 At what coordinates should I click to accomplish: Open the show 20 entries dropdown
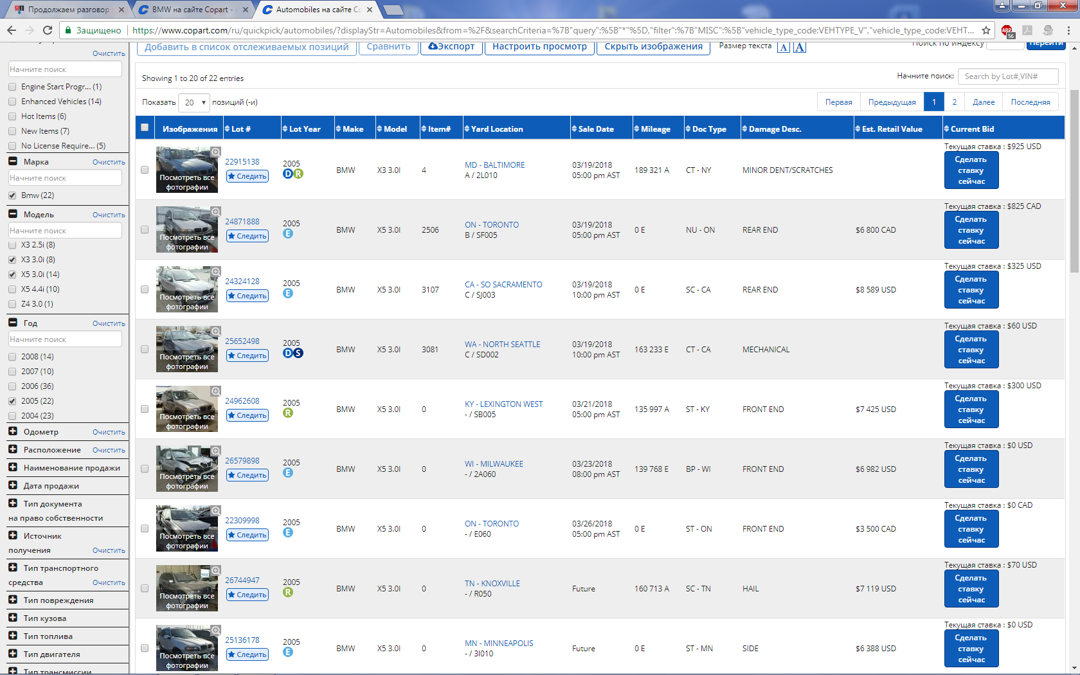(x=194, y=102)
